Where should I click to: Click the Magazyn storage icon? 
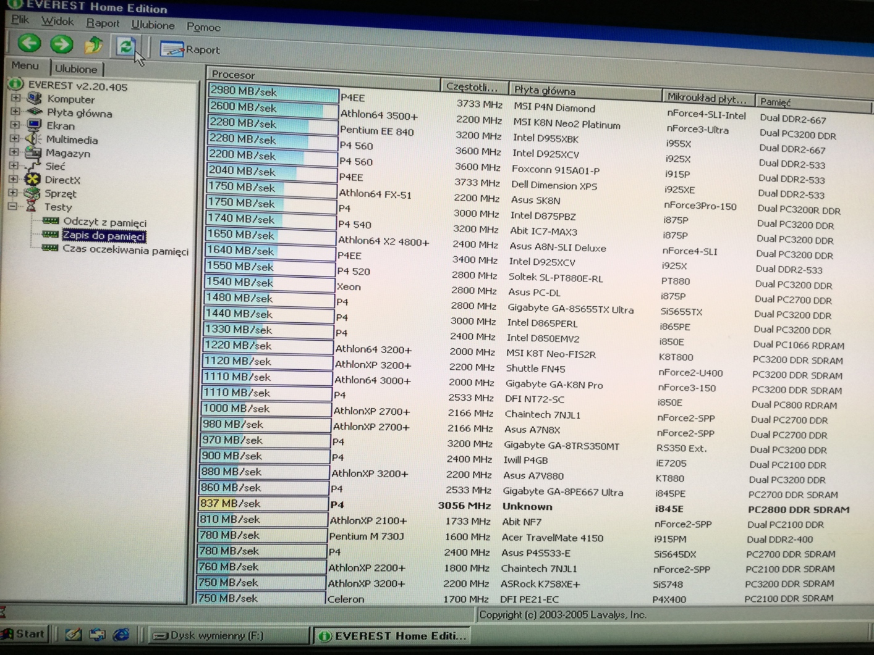click(33, 152)
